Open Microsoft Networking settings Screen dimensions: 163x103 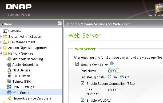(28, 59)
